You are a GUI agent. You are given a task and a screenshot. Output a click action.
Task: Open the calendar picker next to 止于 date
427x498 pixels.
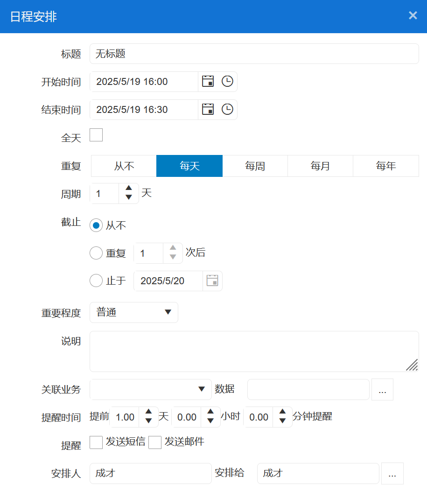pyautogui.click(x=212, y=281)
